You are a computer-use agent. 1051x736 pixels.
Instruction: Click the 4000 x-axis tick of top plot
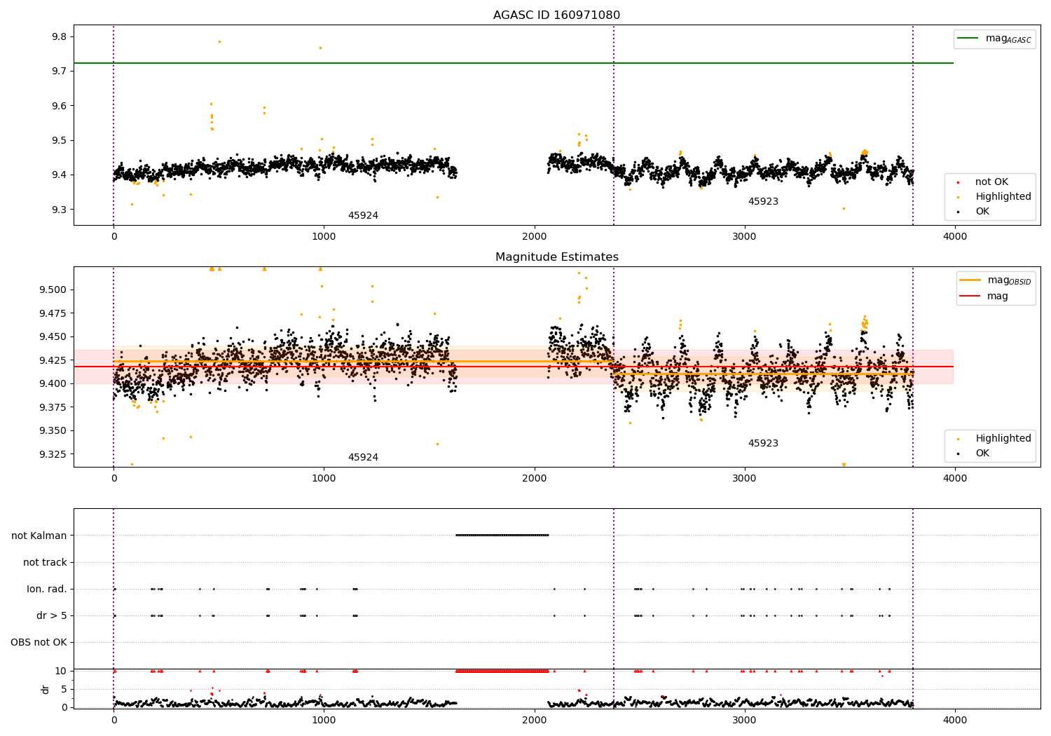(x=955, y=236)
